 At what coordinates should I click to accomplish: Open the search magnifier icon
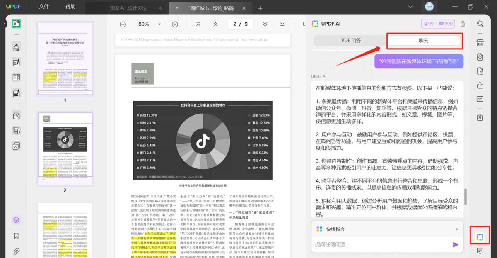click(x=480, y=24)
